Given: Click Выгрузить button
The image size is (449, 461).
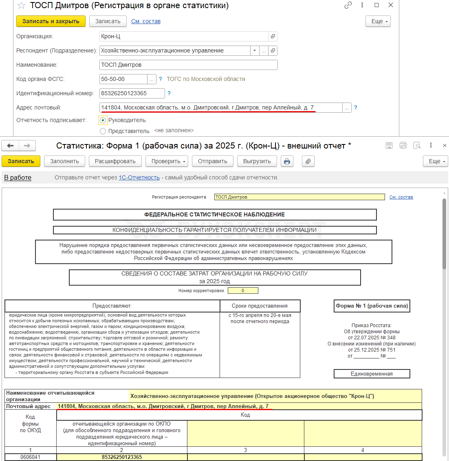Looking at the screenshot, I should [257, 161].
